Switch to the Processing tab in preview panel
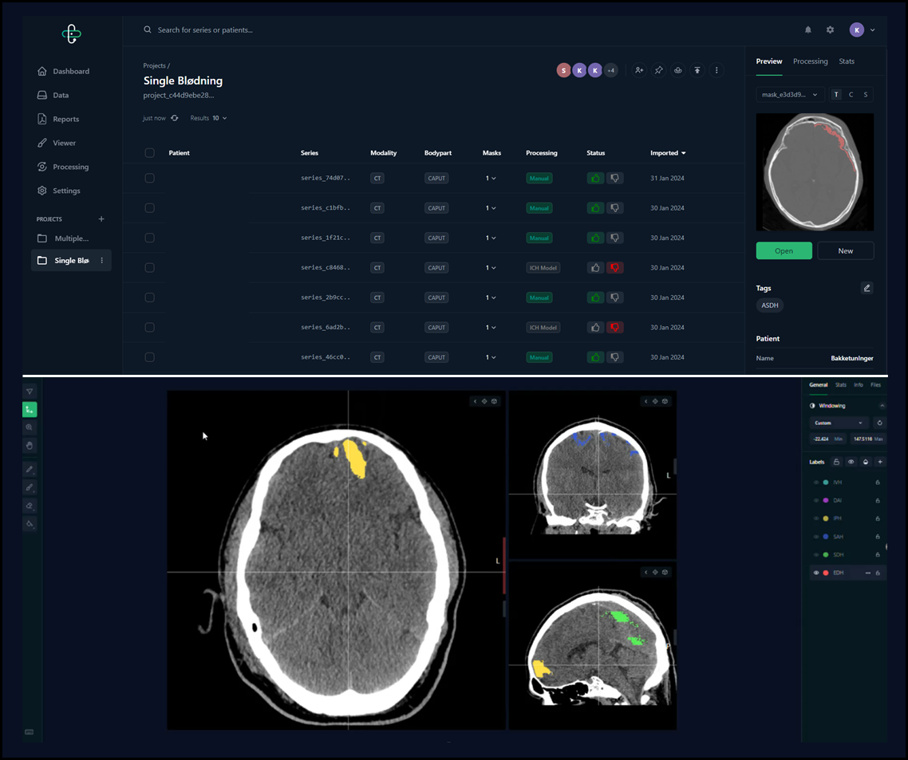The image size is (908, 760). click(810, 61)
